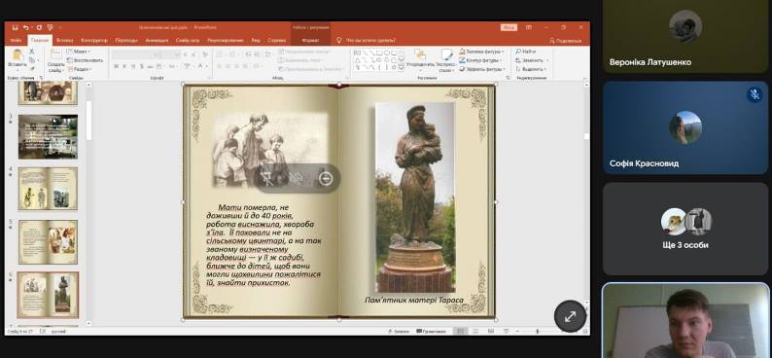Click the stop-presenting icon on slide overlay
Screen dimensions: 772x358
pyautogui.click(x=267, y=179)
